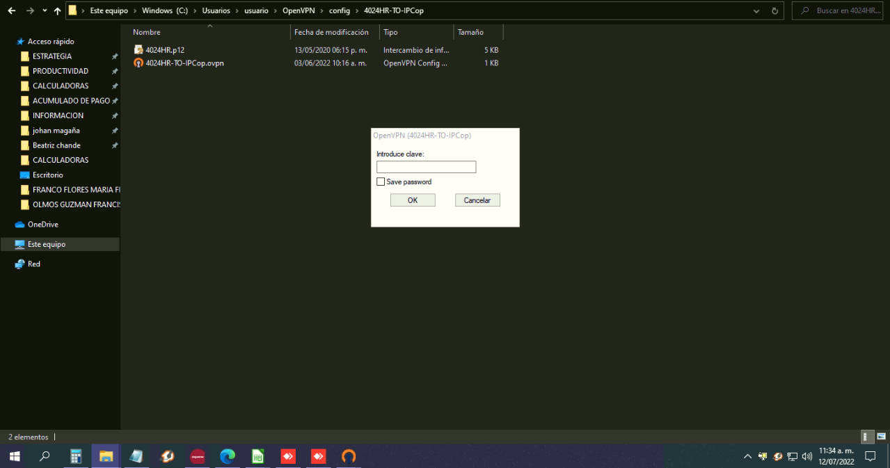Screen dimensions: 890x468
Task: Sort files by Fecha de modificación column
Action: pyautogui.click(x=331, y=32)
